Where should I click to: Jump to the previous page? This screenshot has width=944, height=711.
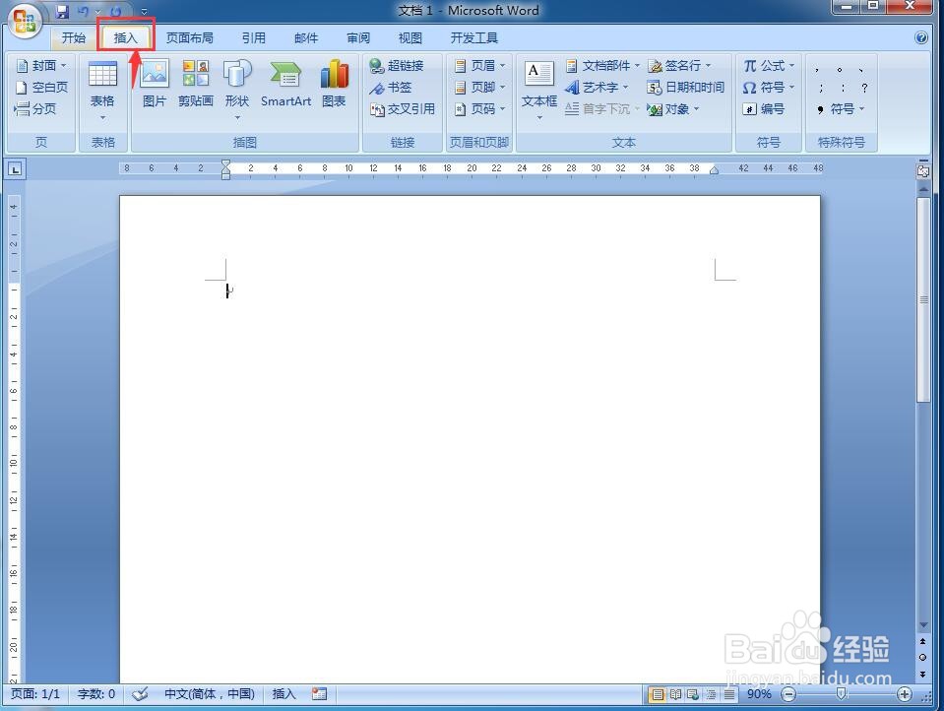pyautogui.click(x=923, y=642)
